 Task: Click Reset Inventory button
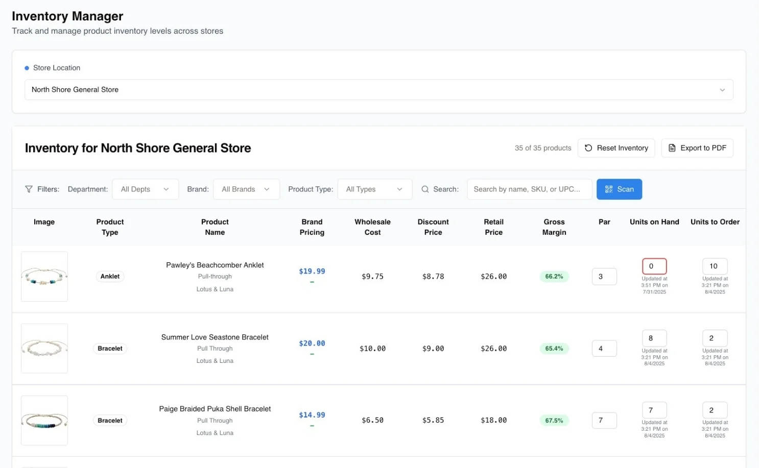(616, 148)
